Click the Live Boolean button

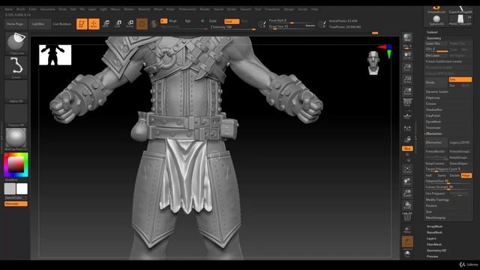[x=61, y=24]
